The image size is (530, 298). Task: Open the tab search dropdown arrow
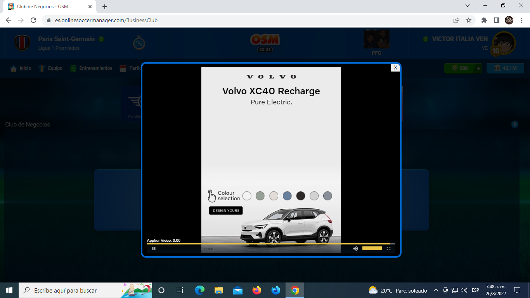pos(468,6)
